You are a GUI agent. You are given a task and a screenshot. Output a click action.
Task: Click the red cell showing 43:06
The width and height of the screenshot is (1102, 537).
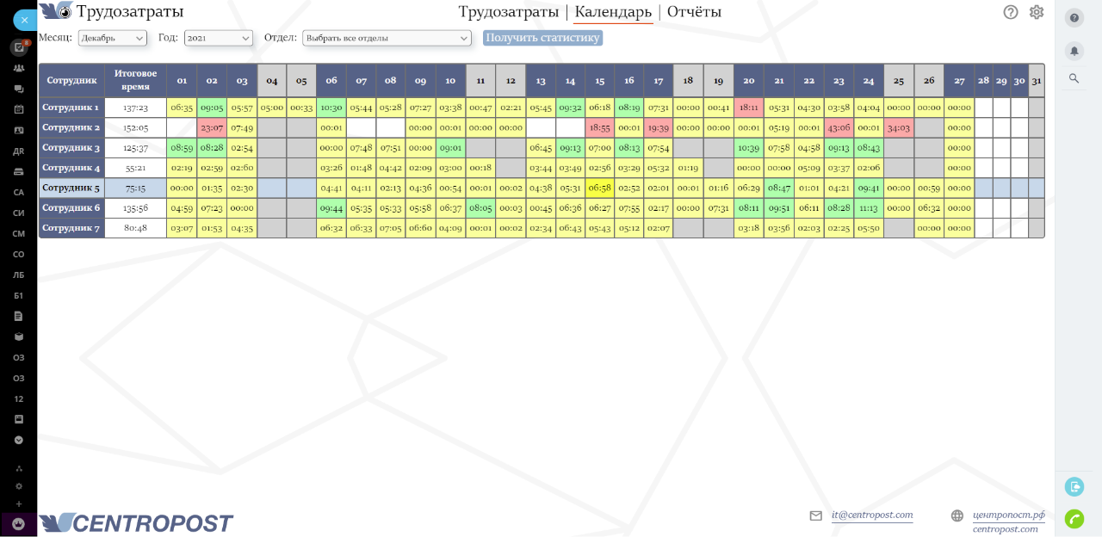point(839,128)
